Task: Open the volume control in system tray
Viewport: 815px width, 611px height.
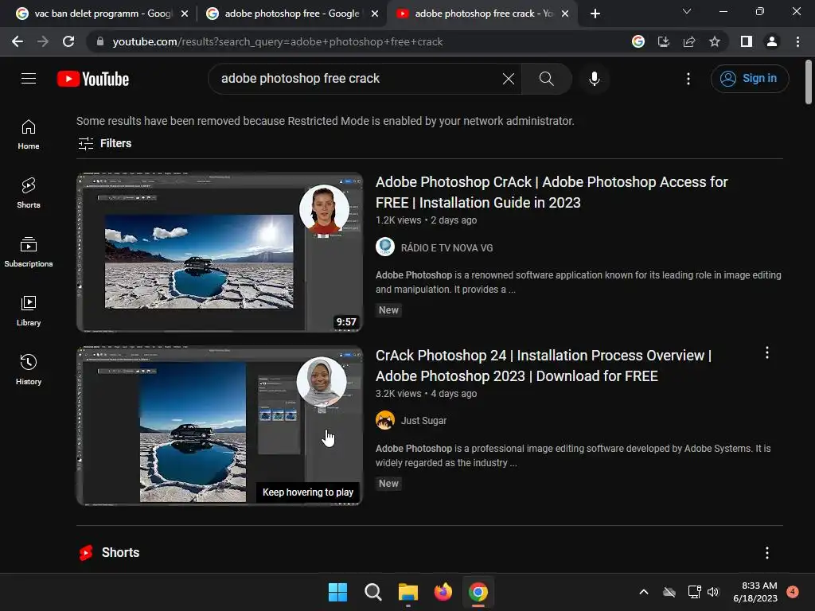Action: coord(713,592)
